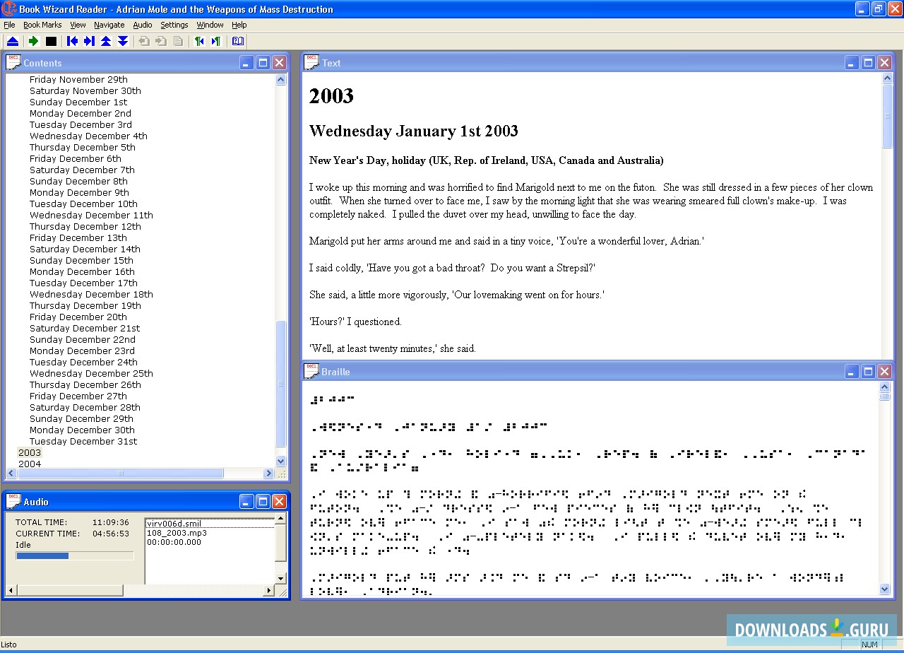Viewport: 904px width, 653px height.
Task: Click the DOWNLOADS.GURU link
Action: (811, 628)
